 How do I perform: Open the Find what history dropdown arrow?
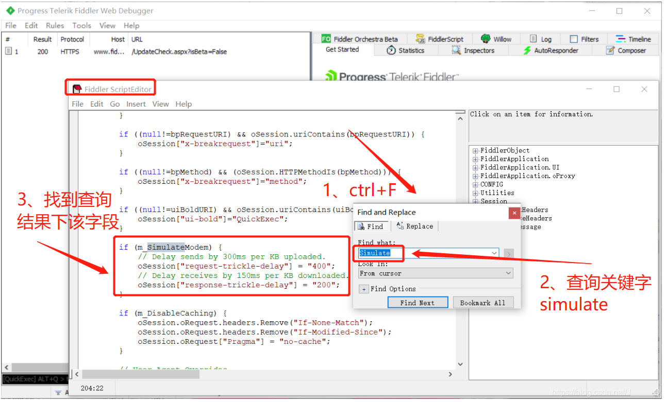[495, 253]
